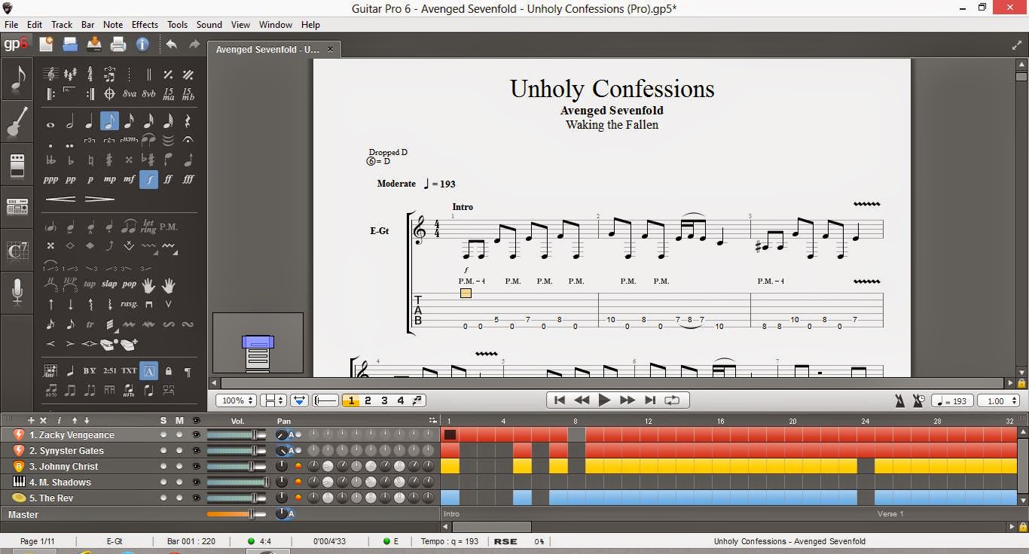This screenshot has height=554, width=1029.
Task: Jump to the first bar
Action: [559, 400]
